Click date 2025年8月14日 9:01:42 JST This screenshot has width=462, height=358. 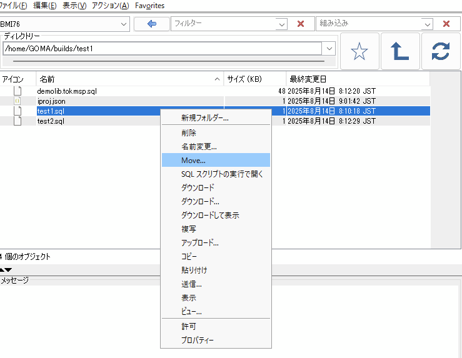(x=331, y=101)
